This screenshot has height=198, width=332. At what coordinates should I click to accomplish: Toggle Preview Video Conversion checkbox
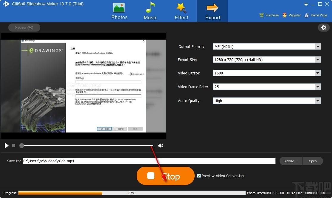[x=199, y=176]
